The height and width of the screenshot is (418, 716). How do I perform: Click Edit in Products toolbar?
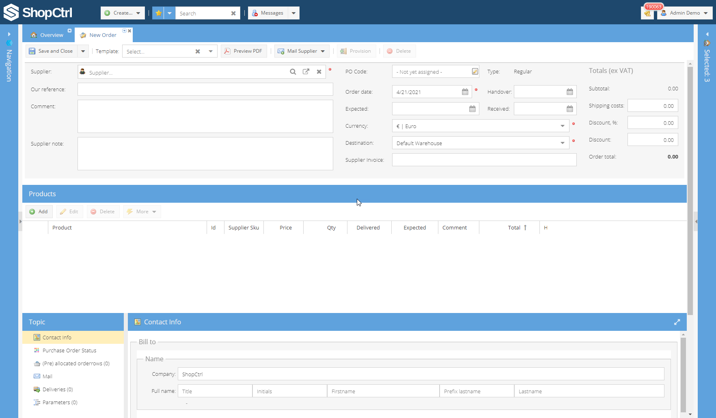(x=69, y=212)
